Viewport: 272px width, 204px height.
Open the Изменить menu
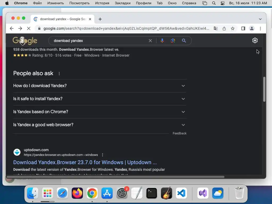(x=56, y=3)
